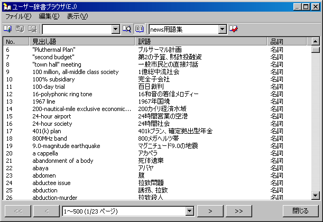
Task: Open the ファイル(F) menu
Action: tap(18, 16)
